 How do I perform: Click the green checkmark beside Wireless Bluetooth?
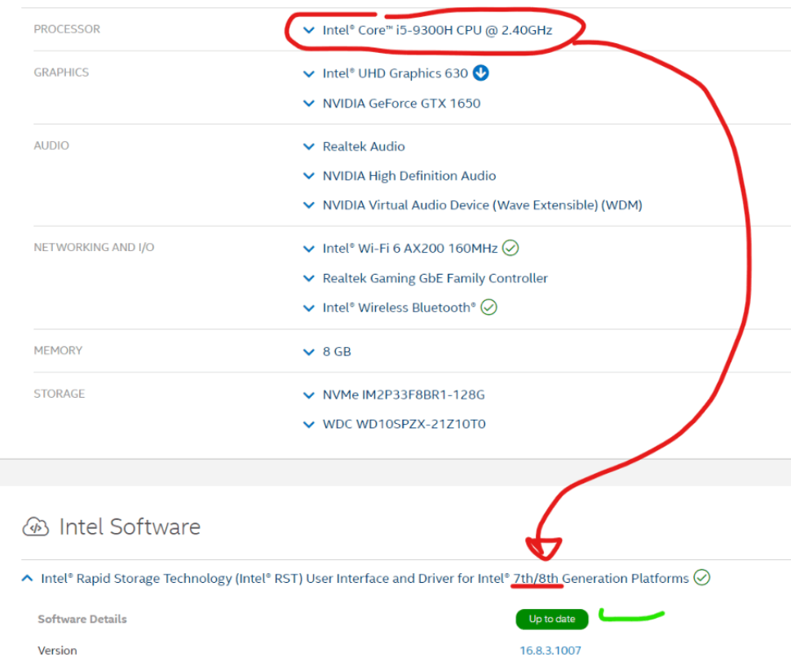click(x=488, y=307)
